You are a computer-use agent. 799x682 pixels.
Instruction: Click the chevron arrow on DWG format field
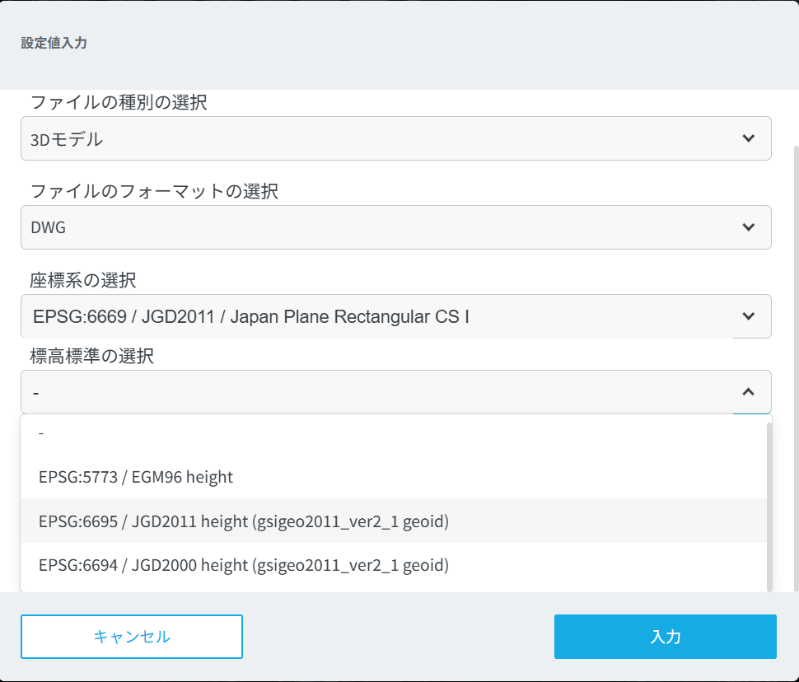tap(748, 227)
